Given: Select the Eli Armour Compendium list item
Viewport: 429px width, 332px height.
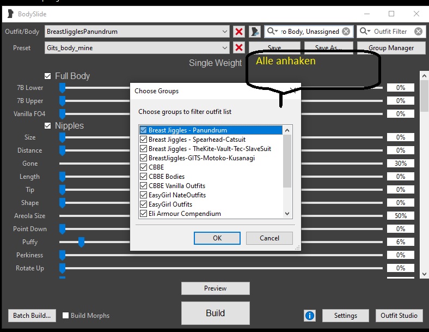Looking at the screenshot, I should pos(185,214).
